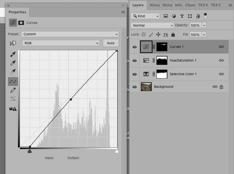Open the RGB channel dropdown
The image size is (234, 174).
(61, 43)
